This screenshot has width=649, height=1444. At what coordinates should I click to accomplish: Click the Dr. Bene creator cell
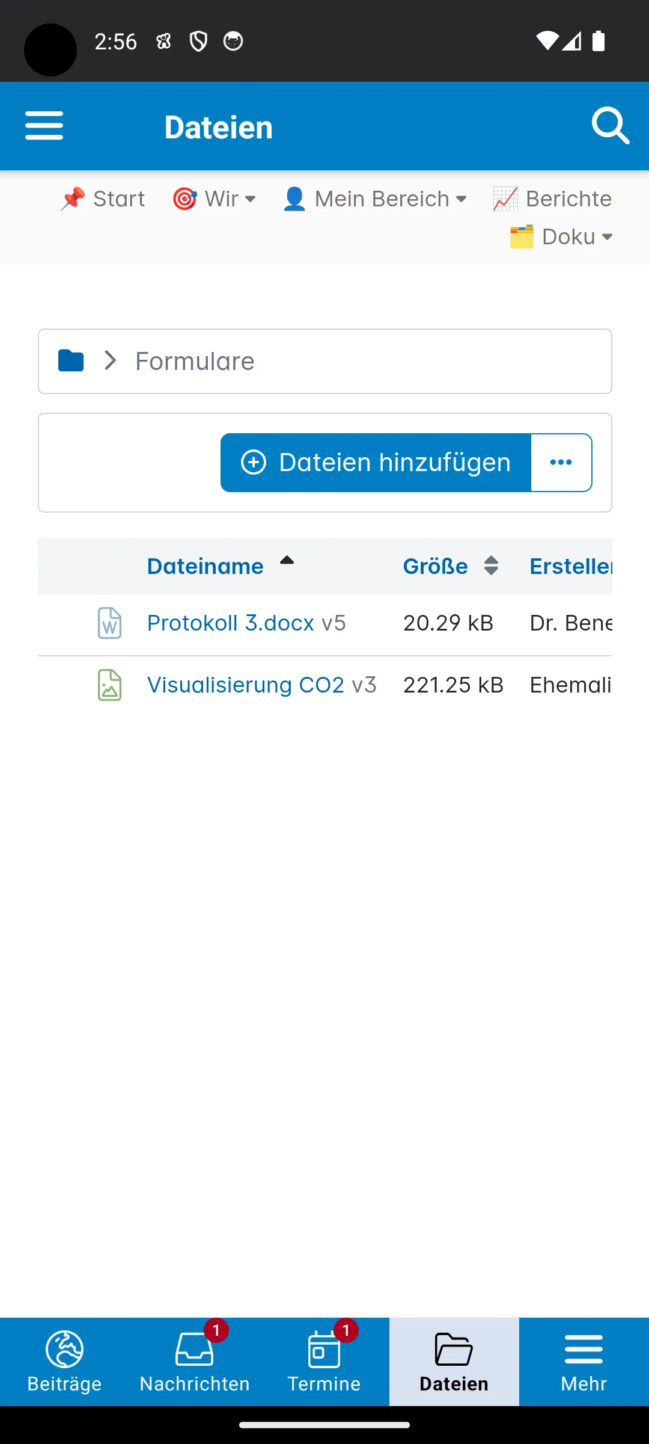pos(570,623)
